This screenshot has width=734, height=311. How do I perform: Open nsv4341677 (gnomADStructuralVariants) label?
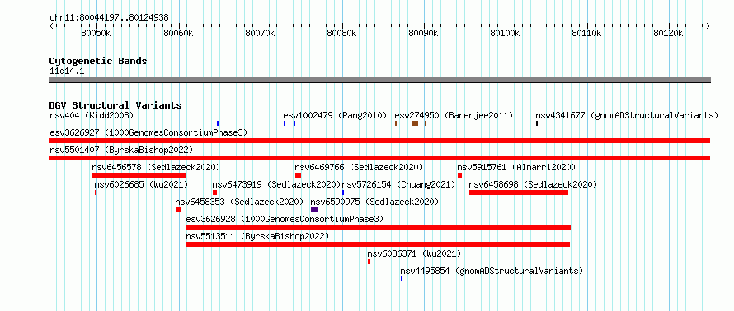(627, 115)
